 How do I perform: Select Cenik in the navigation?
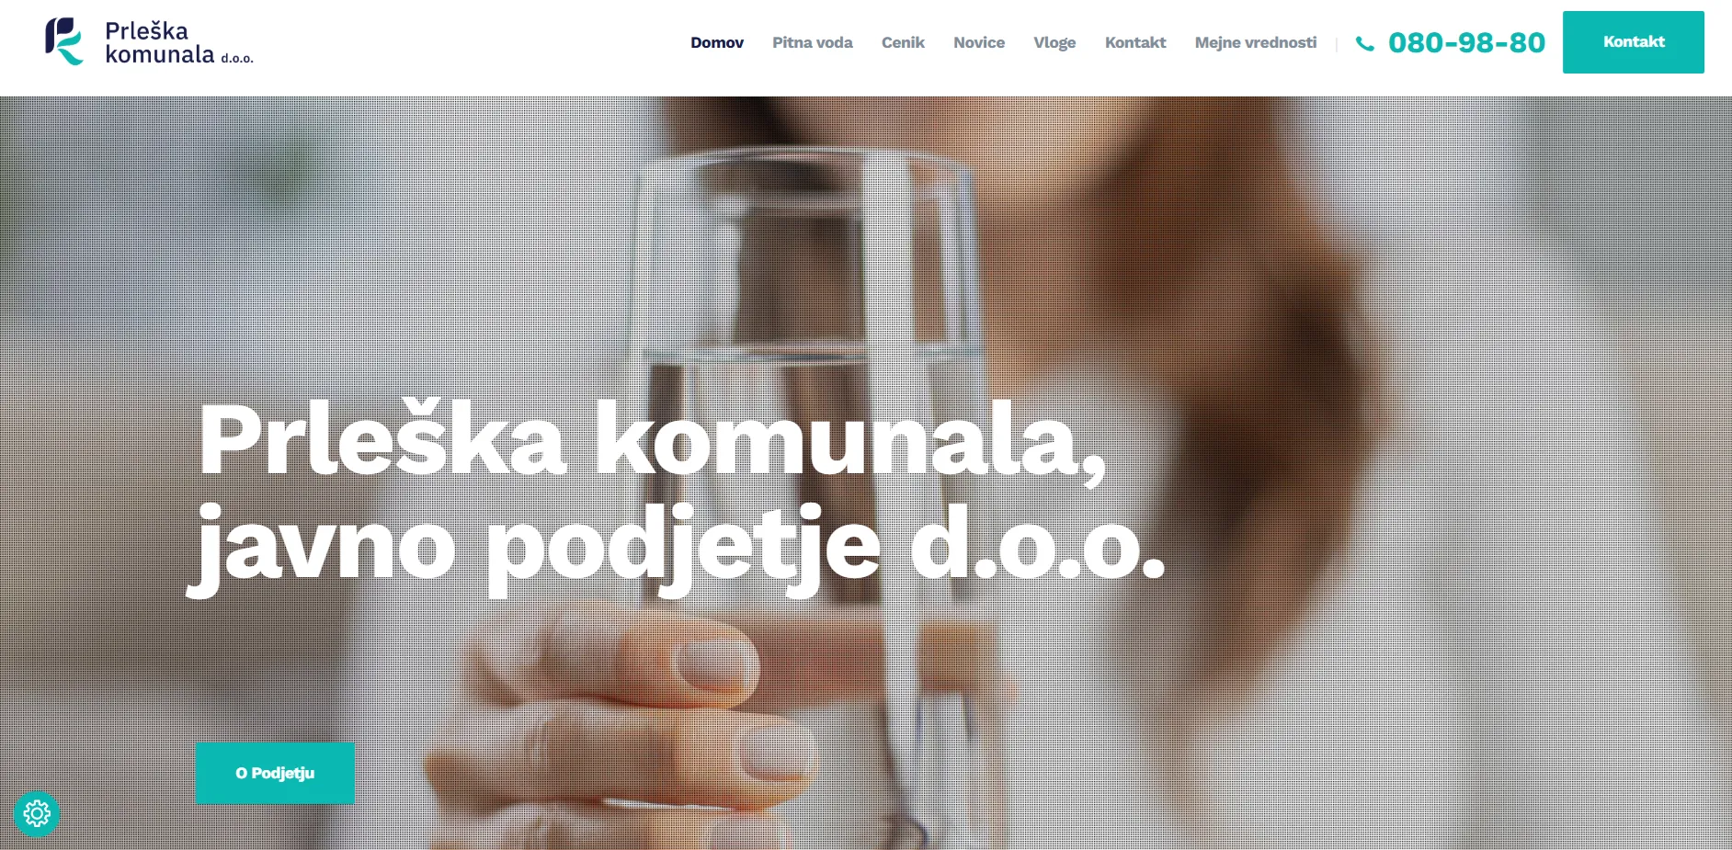click(x=903, y=42)
